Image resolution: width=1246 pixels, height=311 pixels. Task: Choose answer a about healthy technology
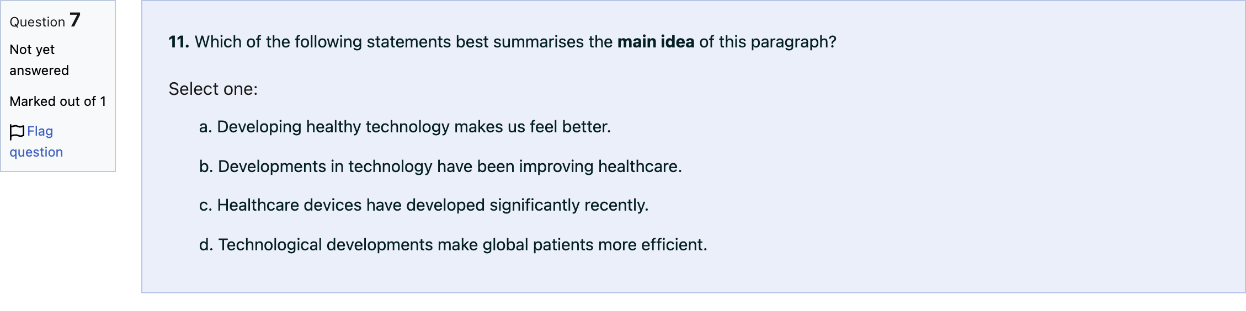pyautogui.click(x=405, y=127)
